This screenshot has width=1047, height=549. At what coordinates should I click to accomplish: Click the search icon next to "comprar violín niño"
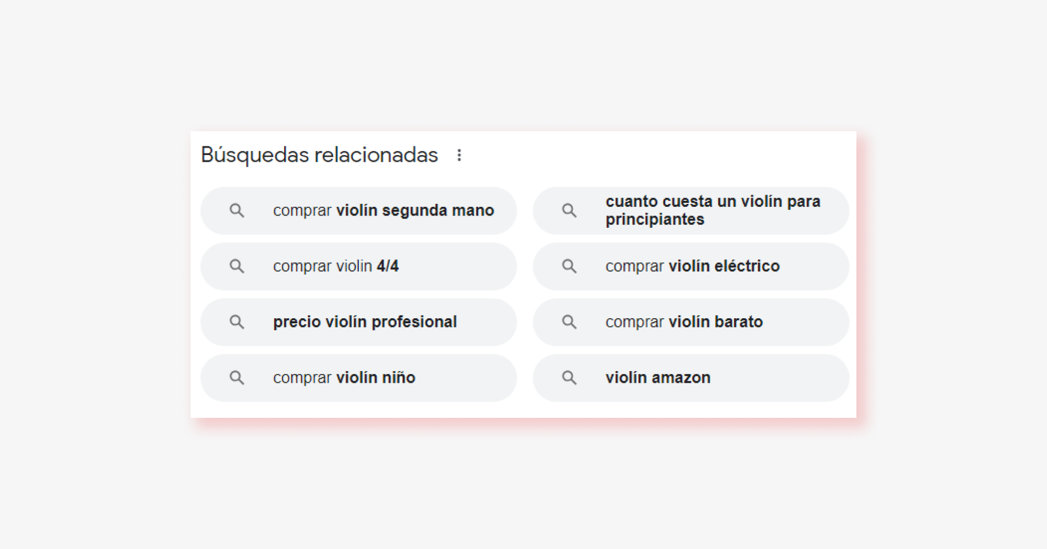pos(237,378)
